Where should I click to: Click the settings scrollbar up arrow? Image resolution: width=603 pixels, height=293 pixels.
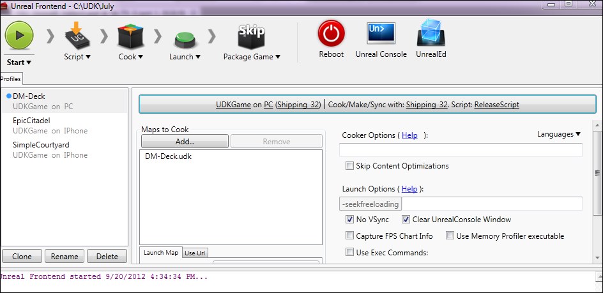pos(597,126)
